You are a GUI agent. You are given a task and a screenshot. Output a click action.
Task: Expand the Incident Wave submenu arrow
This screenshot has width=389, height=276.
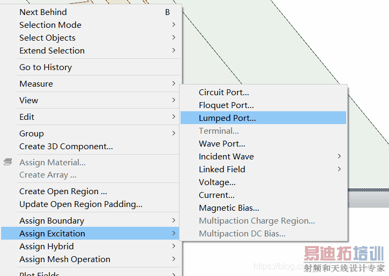coord(339,157)
